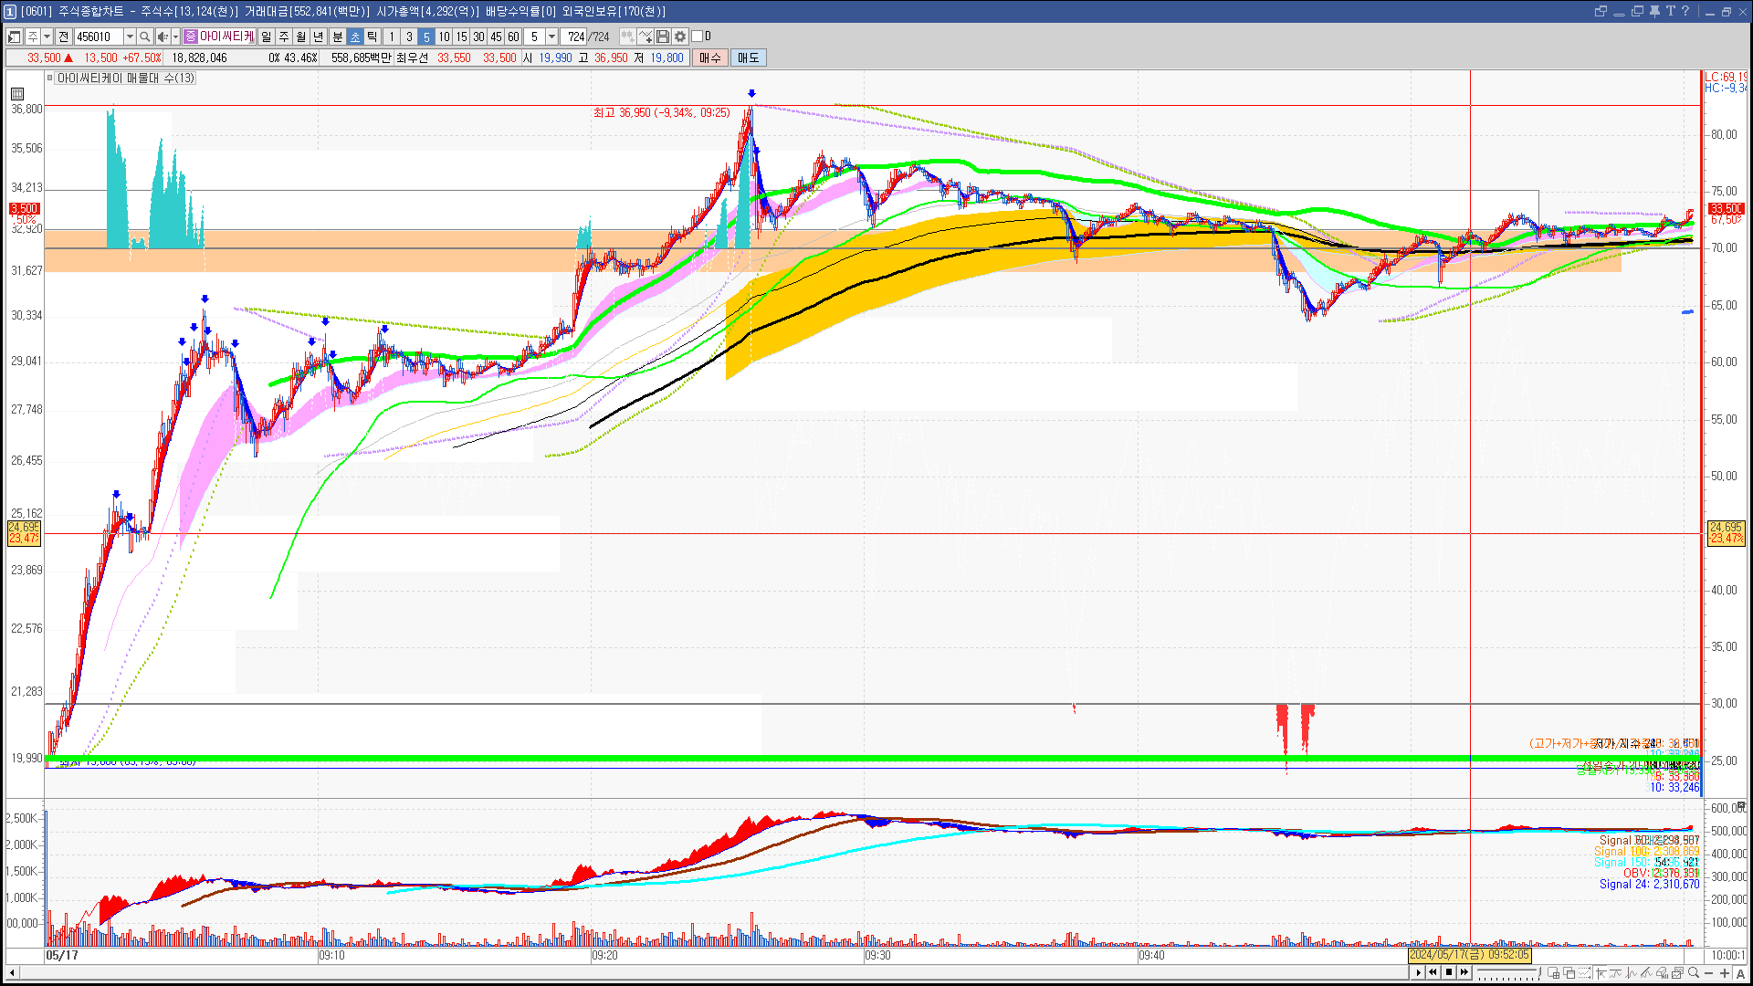Click the 매도 sell button
The width and height of the screenshot is (1753, 986).
tap(748, 58)
